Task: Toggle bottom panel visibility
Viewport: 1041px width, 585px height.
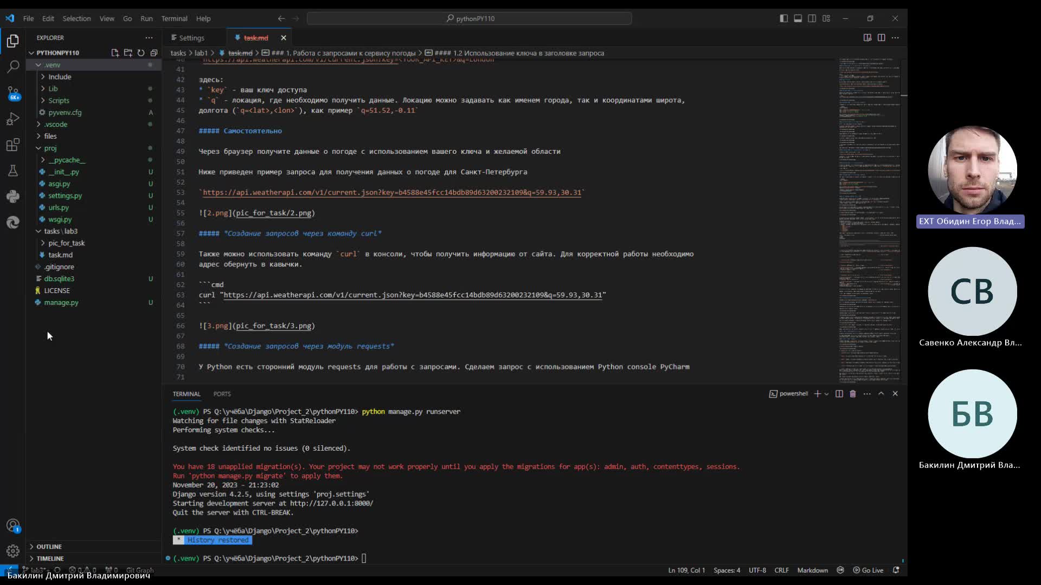Action: pyautogui.click(x=798, y=18)
